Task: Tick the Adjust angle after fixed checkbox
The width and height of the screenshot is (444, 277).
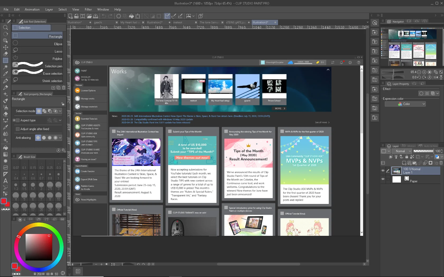Action: [x=18, y=129]
